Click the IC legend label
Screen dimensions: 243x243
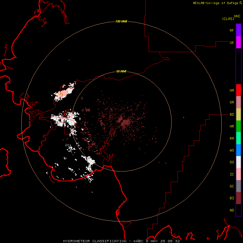pyautogui.click(x=232, y=174)
